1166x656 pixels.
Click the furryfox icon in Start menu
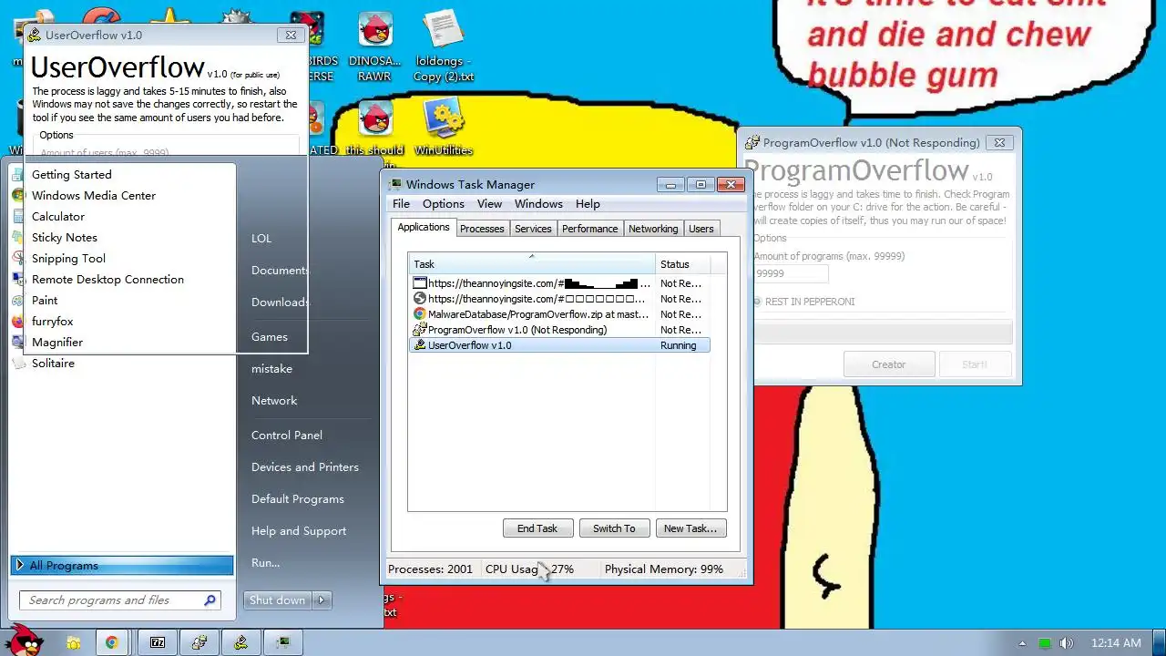[18, 321]
